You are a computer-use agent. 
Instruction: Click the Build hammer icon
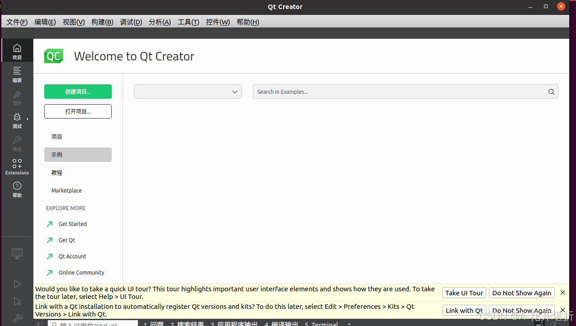tap(17, 318)
